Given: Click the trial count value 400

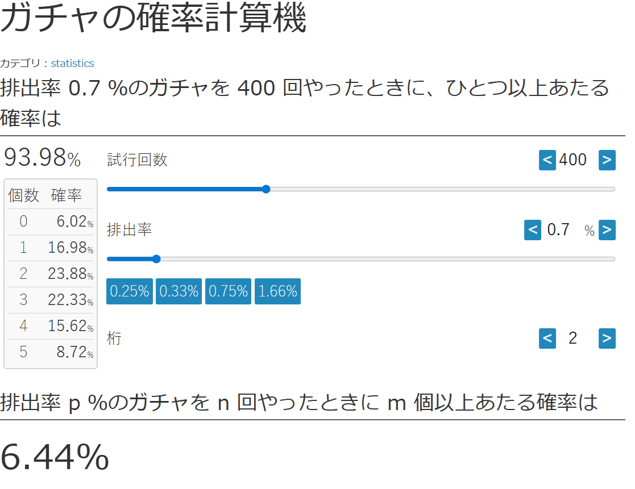Looking at the screenshot, I should click(x=572, y=160).
